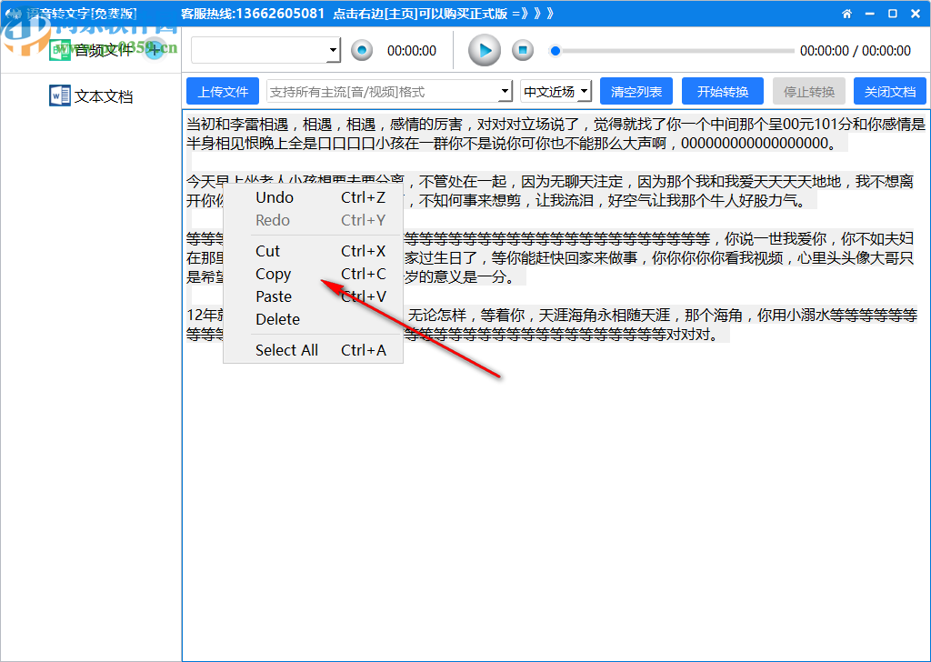
Task: Close the application window
Action: point(916,14)
